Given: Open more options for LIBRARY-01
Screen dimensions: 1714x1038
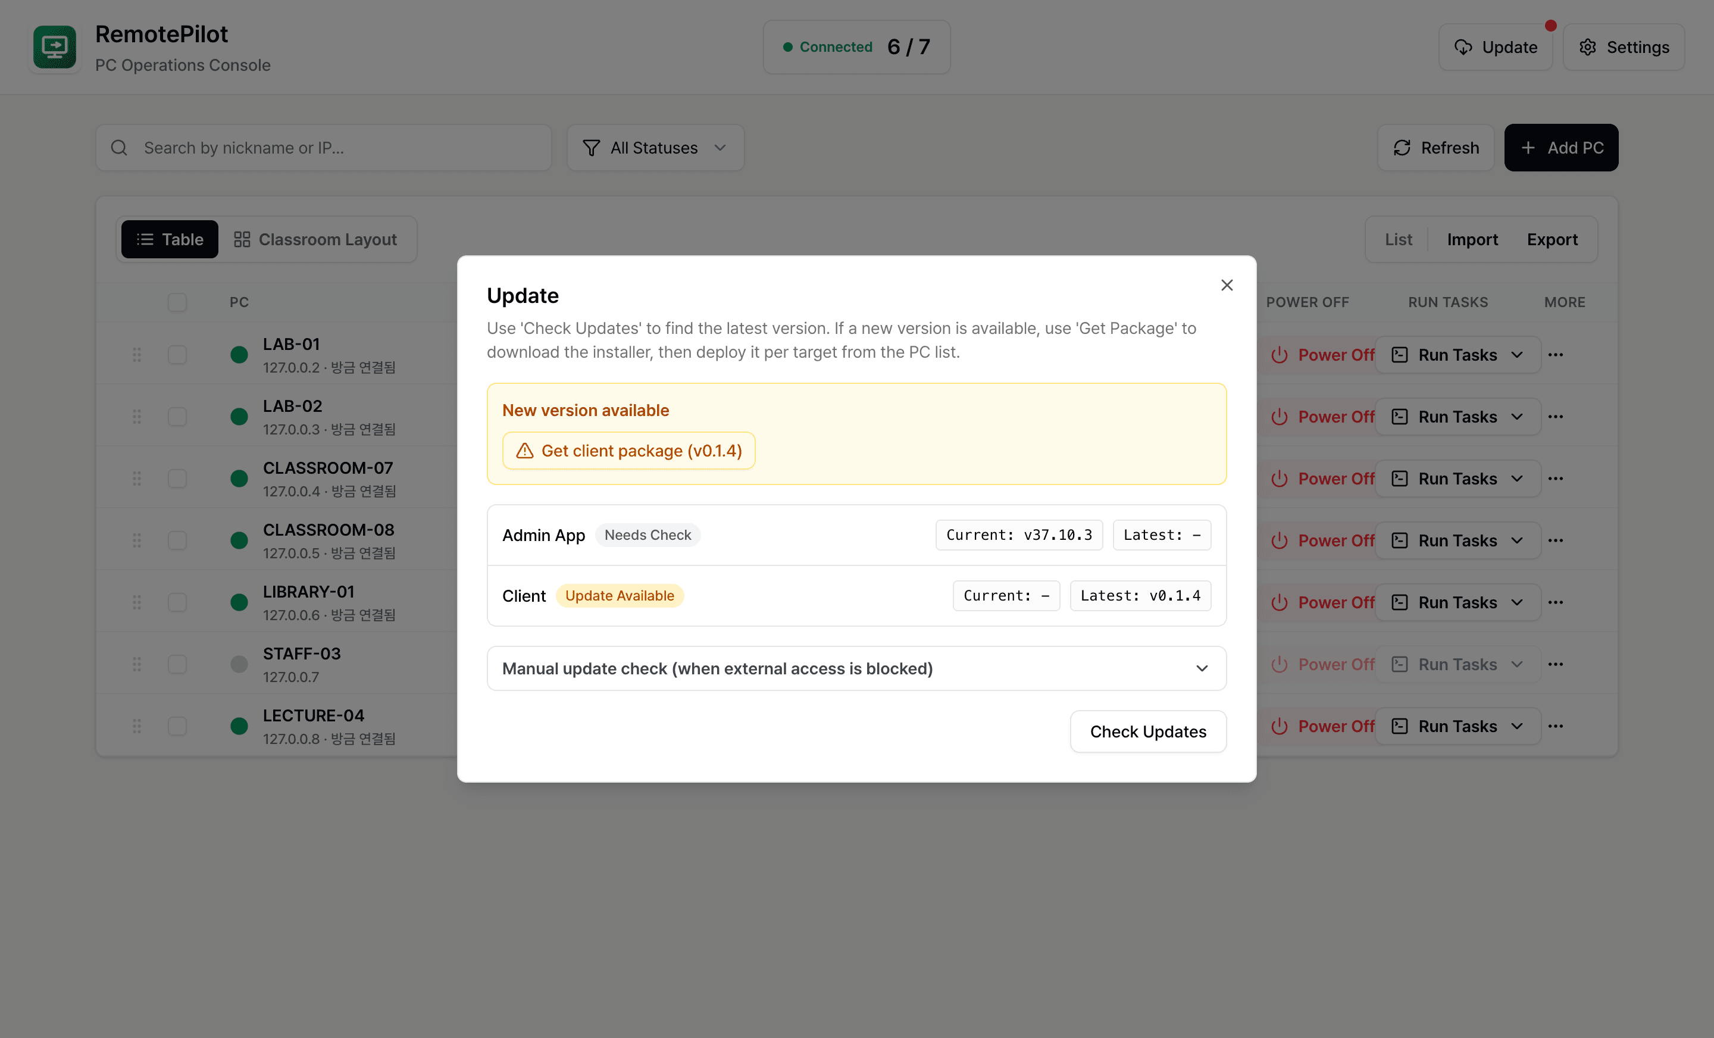Looking at the screenshot, I should pos(1556,602).
